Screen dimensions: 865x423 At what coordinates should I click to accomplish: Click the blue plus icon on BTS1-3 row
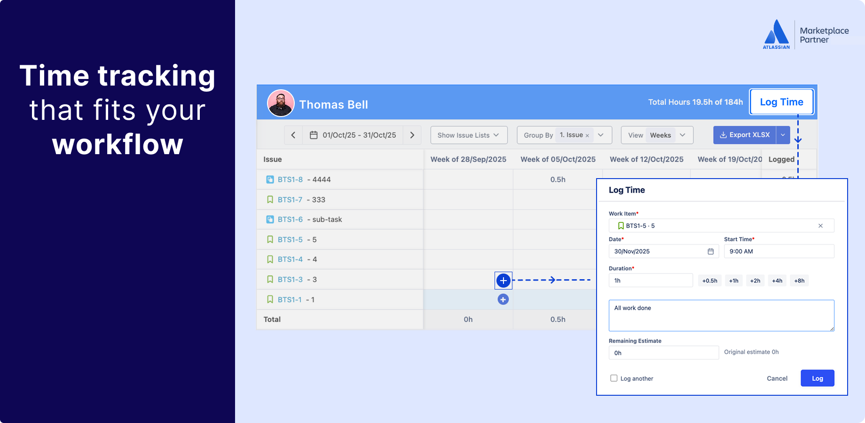[503, 281]
